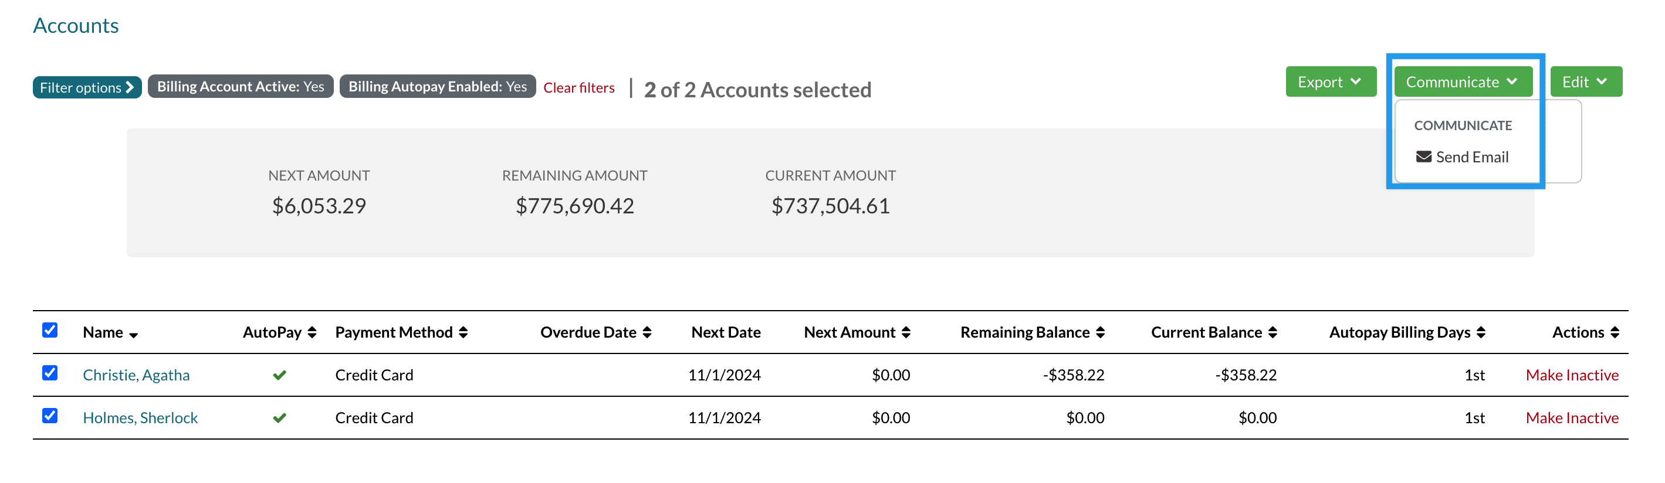
Task: Click Remaining Balance sort arrows icon
Action: point(1100,332)
